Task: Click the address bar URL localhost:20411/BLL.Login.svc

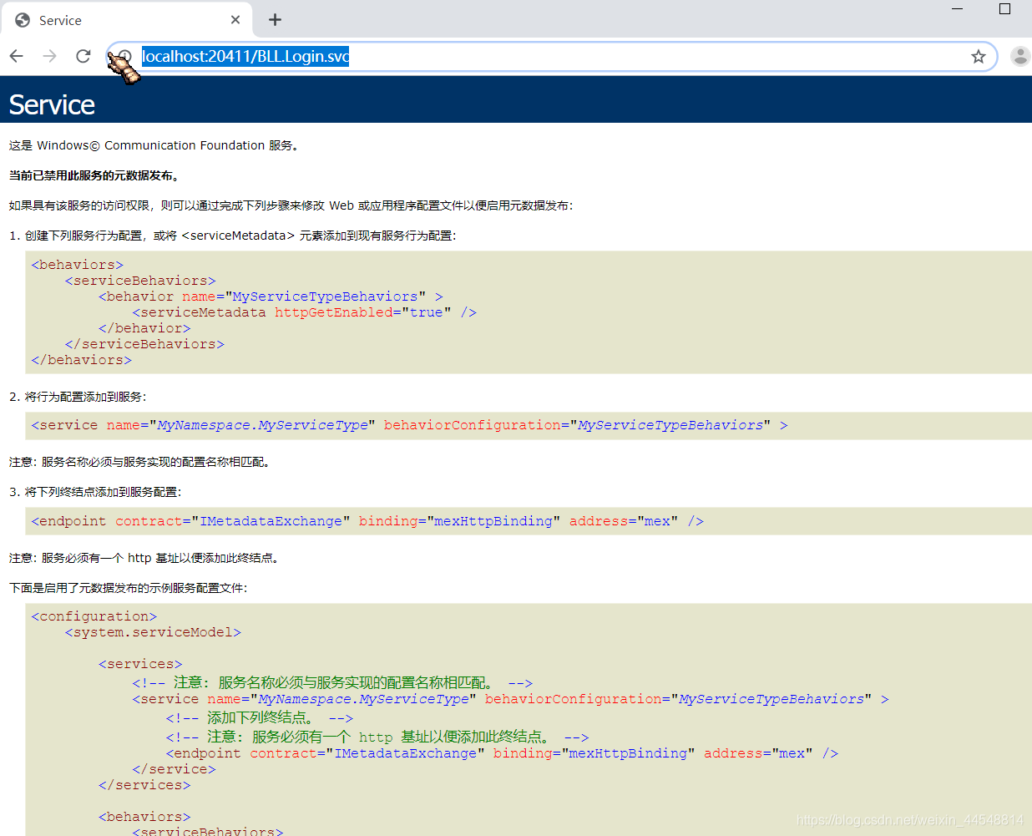Action: [x=245, y=56]
